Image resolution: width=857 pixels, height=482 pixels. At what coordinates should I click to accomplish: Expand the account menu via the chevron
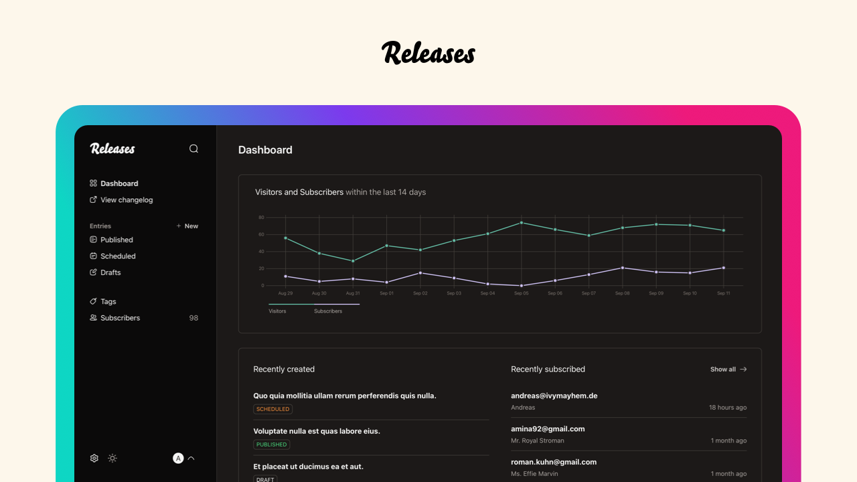coord(189,458)
